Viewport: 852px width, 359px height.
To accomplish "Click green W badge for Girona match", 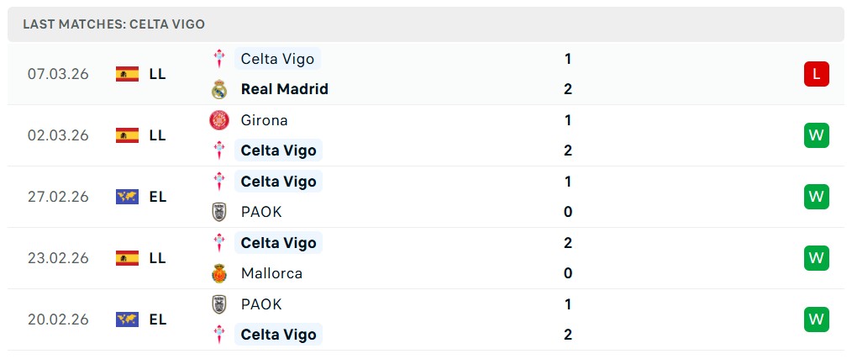I will tap(816, 135).
